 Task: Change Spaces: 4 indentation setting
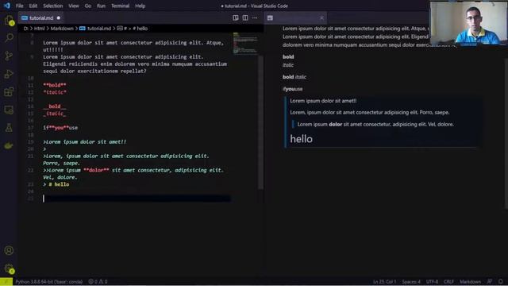click(411, 281)
